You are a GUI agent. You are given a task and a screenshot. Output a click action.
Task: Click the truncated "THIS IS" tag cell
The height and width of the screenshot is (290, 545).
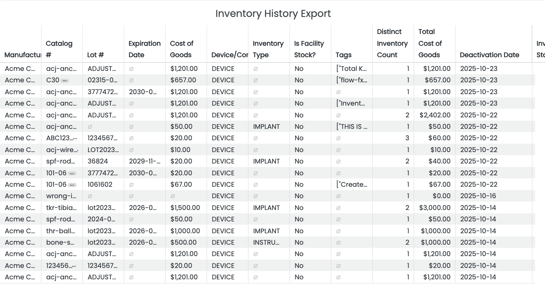tap(352, 127)
